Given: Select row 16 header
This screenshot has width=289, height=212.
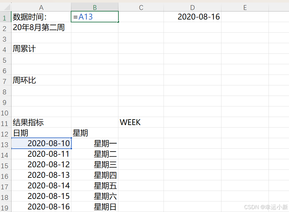Looking at the screenshot, I should click(x=5, y=175).
